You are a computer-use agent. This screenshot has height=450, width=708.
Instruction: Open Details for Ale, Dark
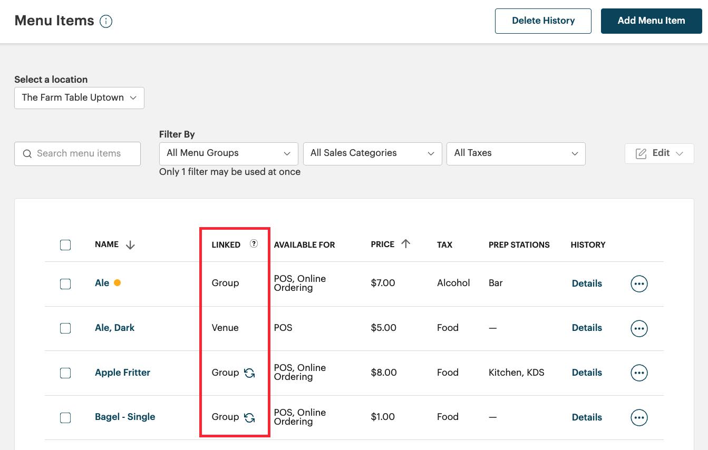point(587,328)
